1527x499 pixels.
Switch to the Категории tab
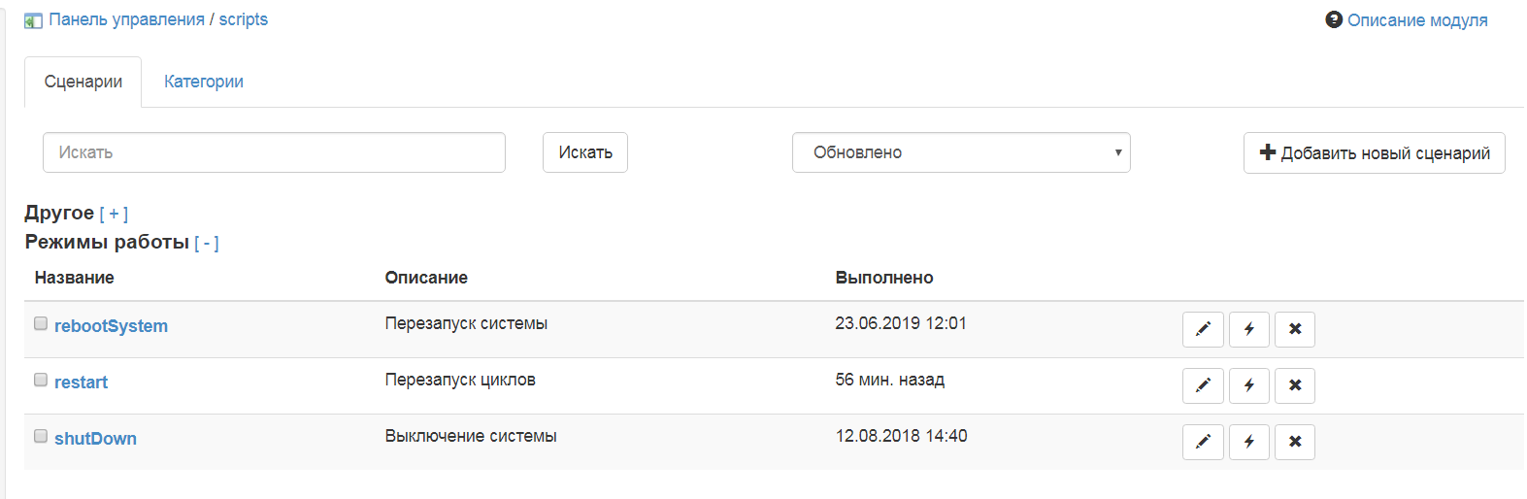tap(204, 82)
